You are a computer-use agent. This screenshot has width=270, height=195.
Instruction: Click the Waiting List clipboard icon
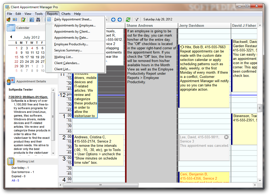[11, 161]
